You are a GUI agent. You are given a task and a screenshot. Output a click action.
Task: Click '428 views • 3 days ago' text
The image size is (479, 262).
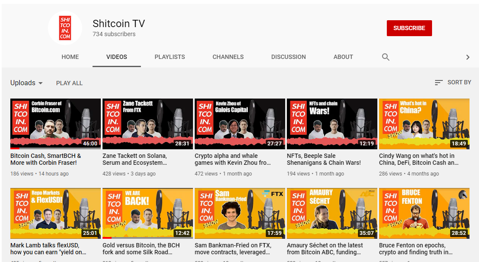pos(129,173)
